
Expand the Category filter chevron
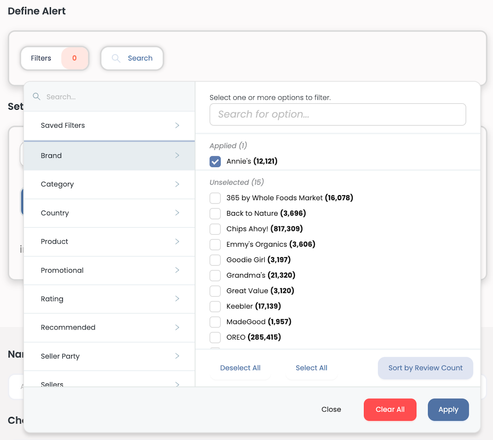coord(177,184)
